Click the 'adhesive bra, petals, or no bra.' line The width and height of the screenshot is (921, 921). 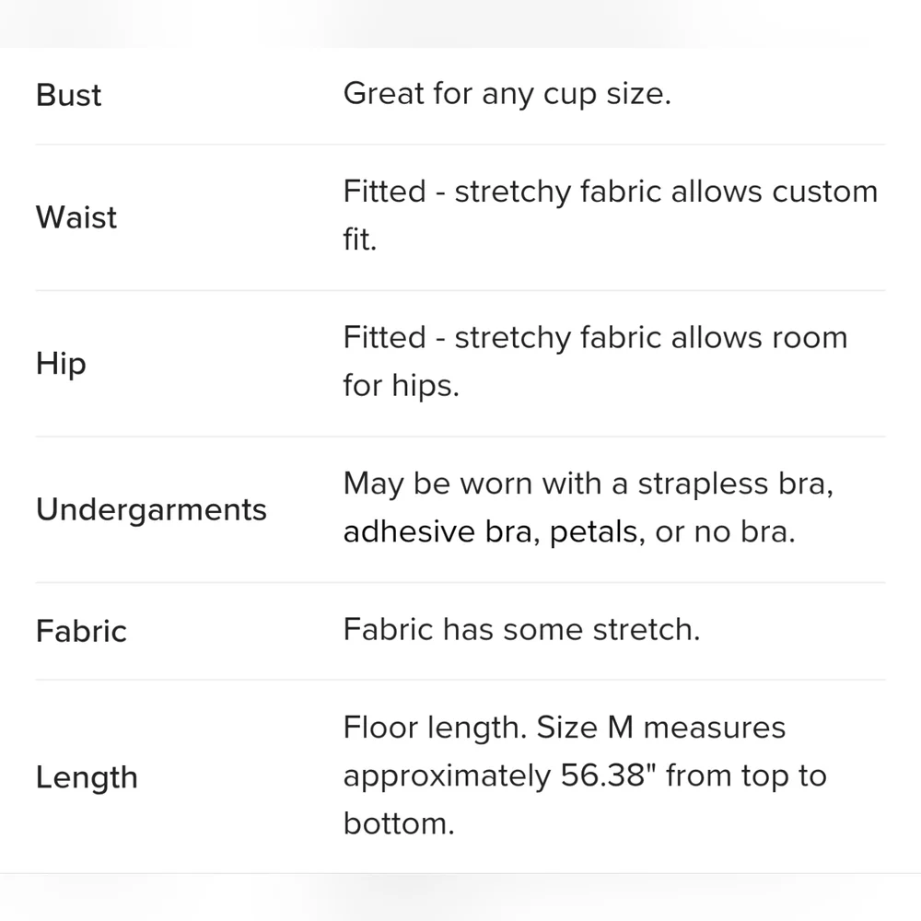(569, 532)
